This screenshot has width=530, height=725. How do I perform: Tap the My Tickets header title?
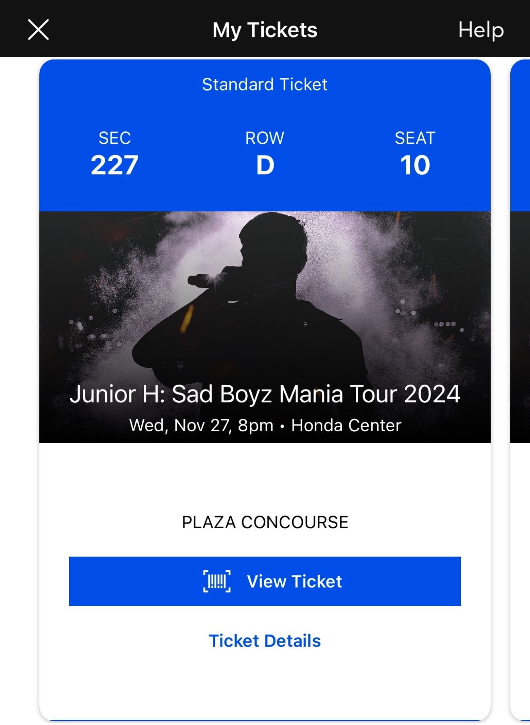pos(265,30)
